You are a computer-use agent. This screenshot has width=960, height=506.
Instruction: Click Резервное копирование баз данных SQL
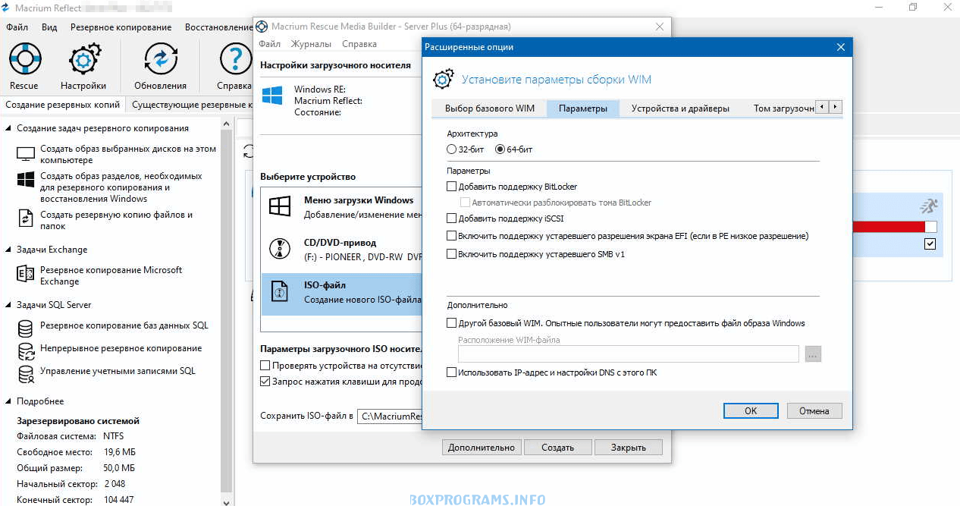(124, 325)
